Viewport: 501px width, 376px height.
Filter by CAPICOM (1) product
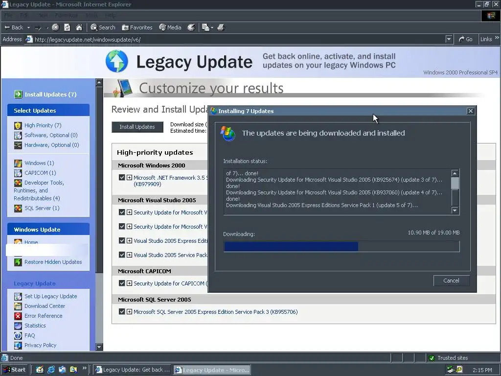[35, 173]
